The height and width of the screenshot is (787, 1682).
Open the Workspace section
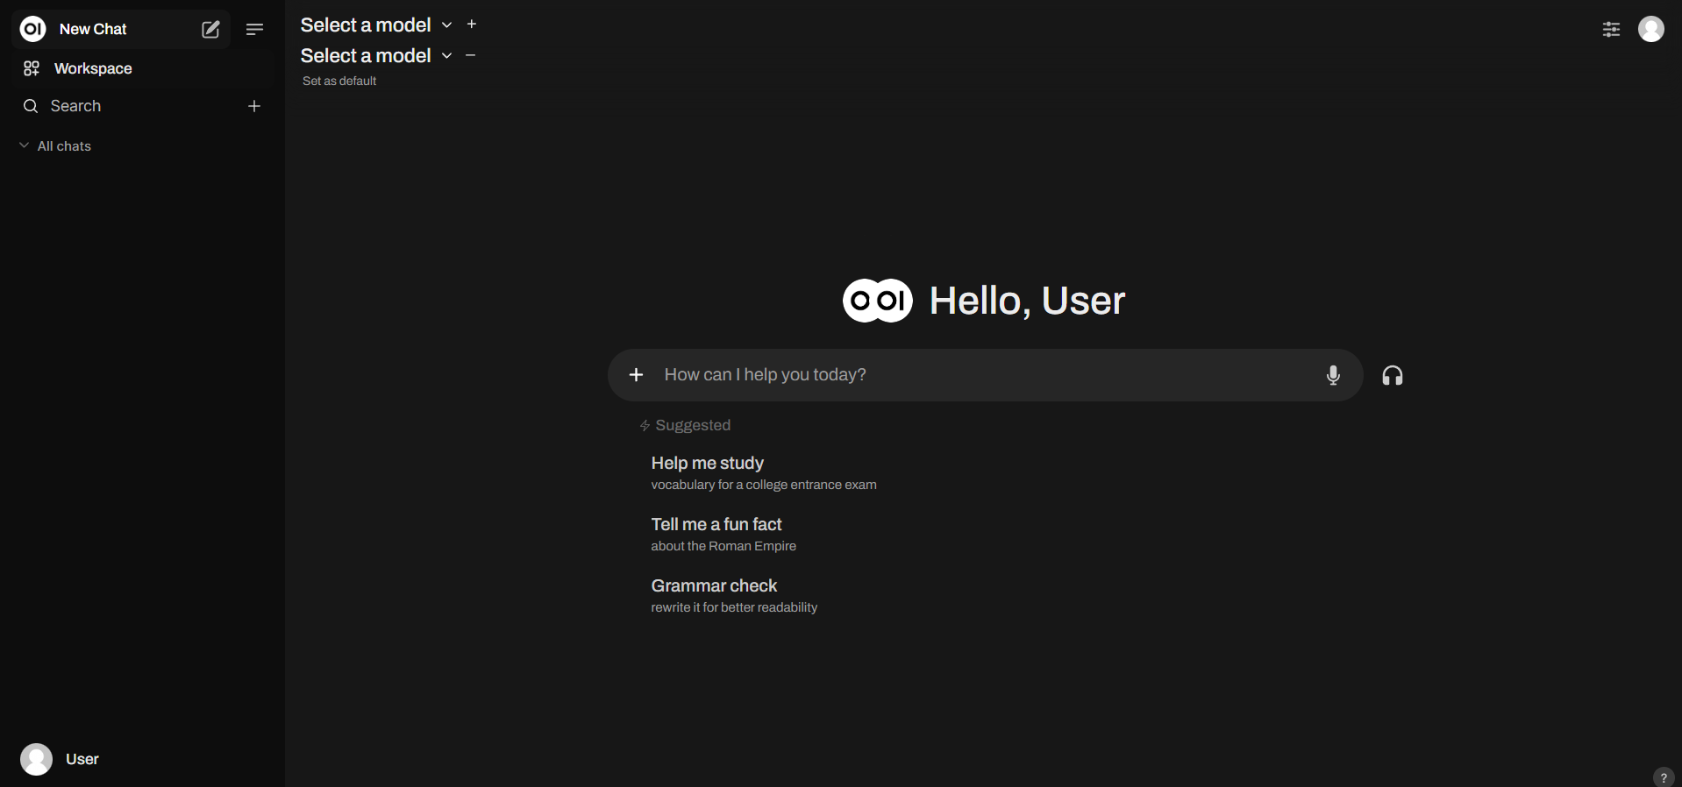(x=92, y=68)
